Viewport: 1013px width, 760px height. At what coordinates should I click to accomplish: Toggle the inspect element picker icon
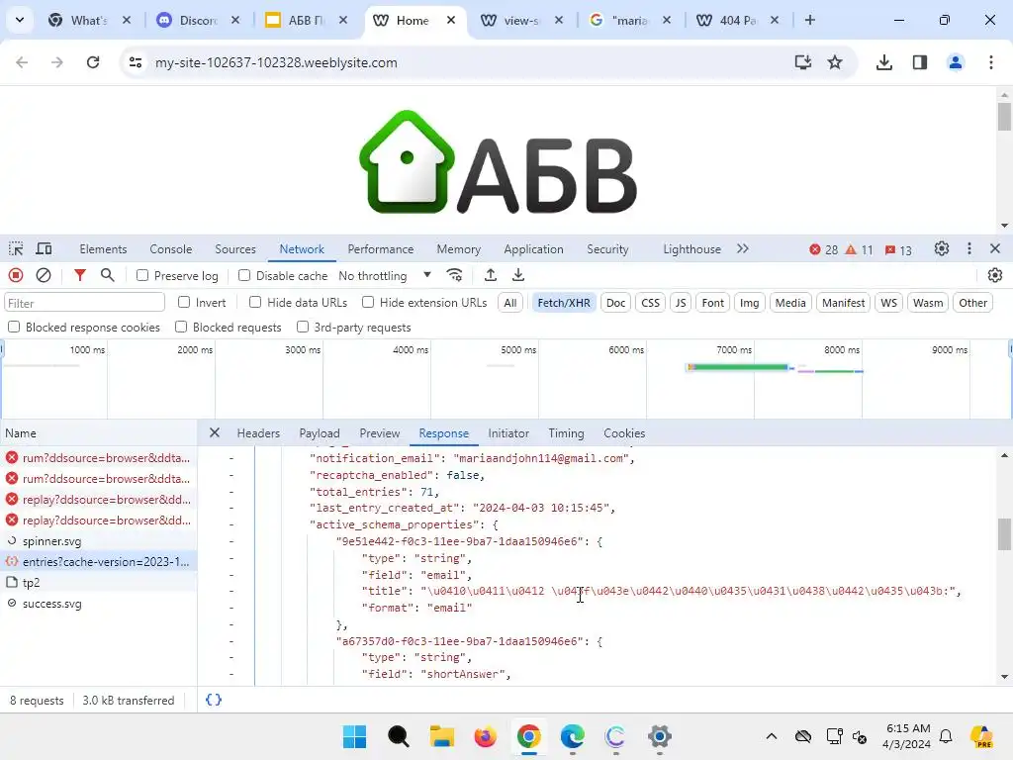(x=16, y=248)
